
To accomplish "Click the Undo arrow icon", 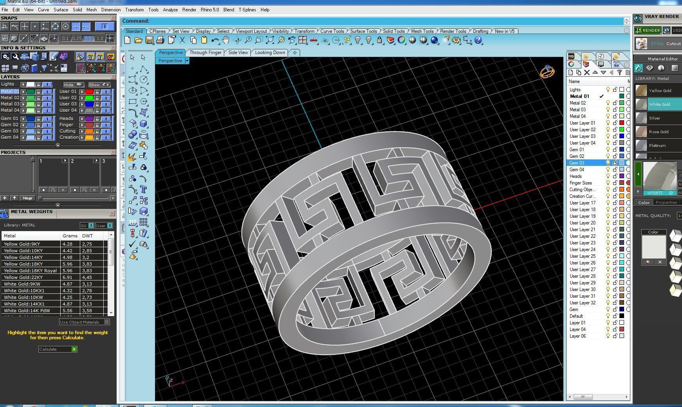I will 215,40.
